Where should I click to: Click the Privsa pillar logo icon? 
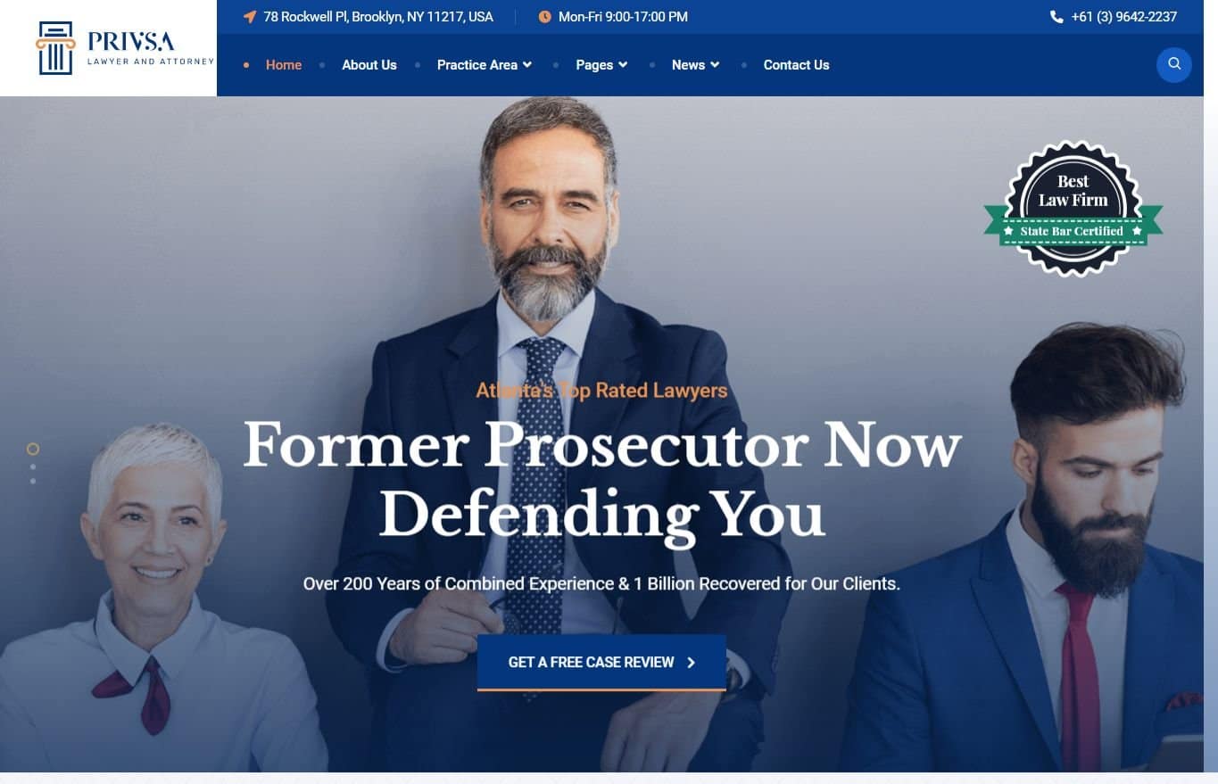pyautogui.click(x=54, y=48)
